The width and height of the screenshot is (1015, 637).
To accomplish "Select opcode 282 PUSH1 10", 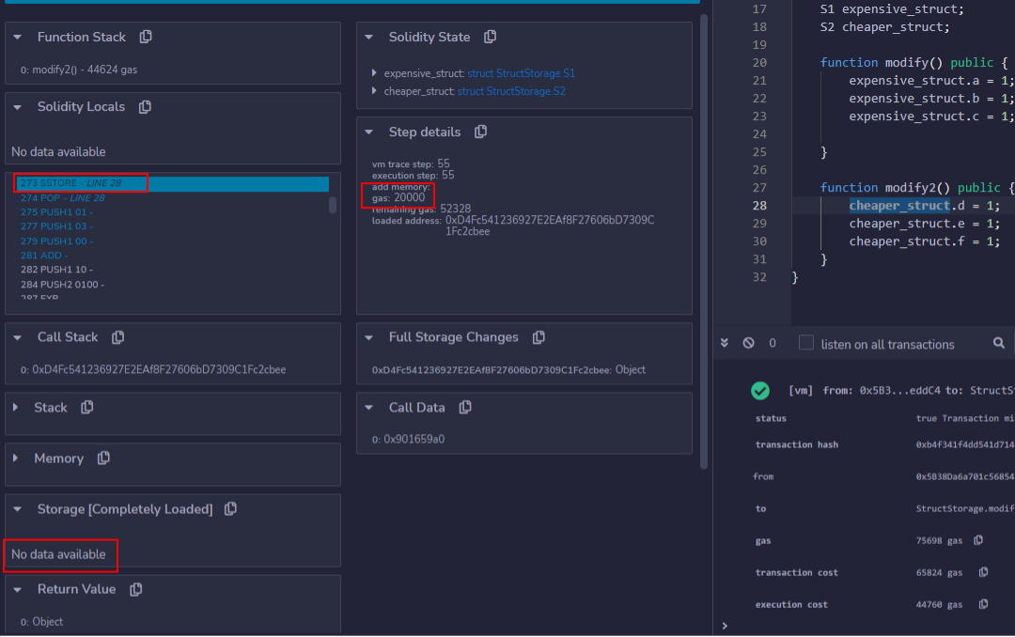I will point(57,270).
